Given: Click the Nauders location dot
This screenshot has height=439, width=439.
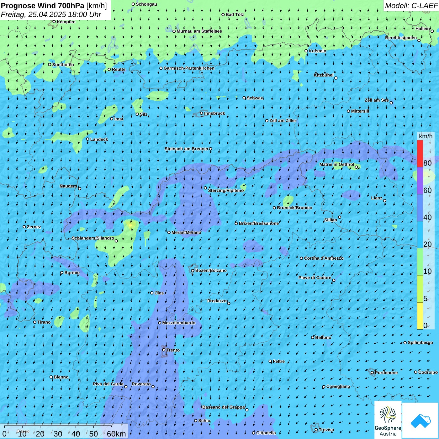Looking at the screenshot, I should pos(80,188).
